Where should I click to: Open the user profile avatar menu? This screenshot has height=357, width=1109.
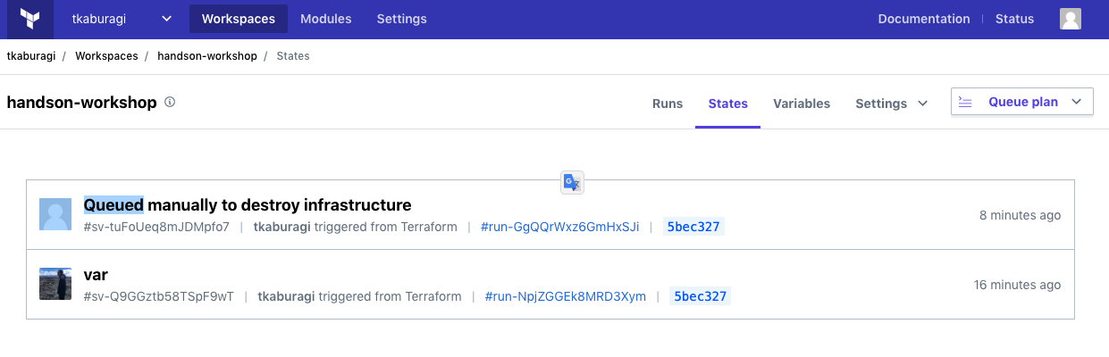[1070, 19]
